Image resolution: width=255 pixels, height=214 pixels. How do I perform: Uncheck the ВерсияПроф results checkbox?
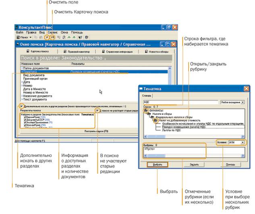[25, 117]
